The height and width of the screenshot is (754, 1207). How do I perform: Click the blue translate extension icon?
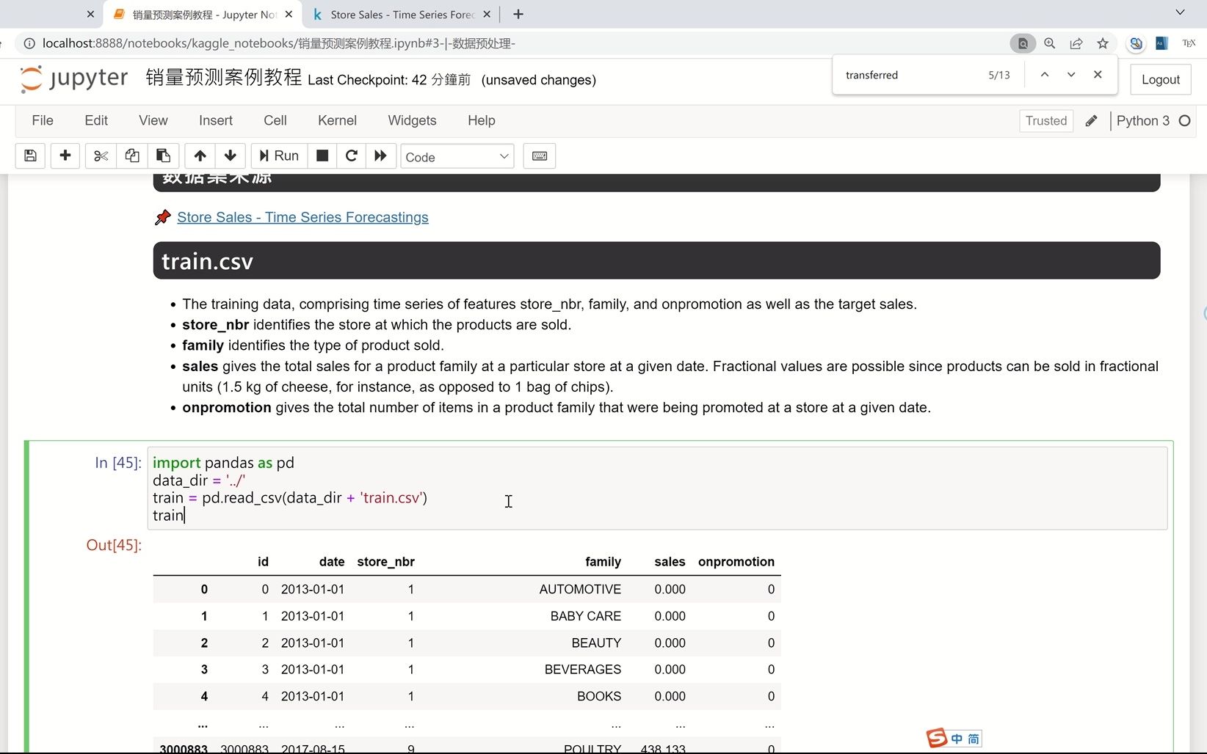[x=1161, y=43]
